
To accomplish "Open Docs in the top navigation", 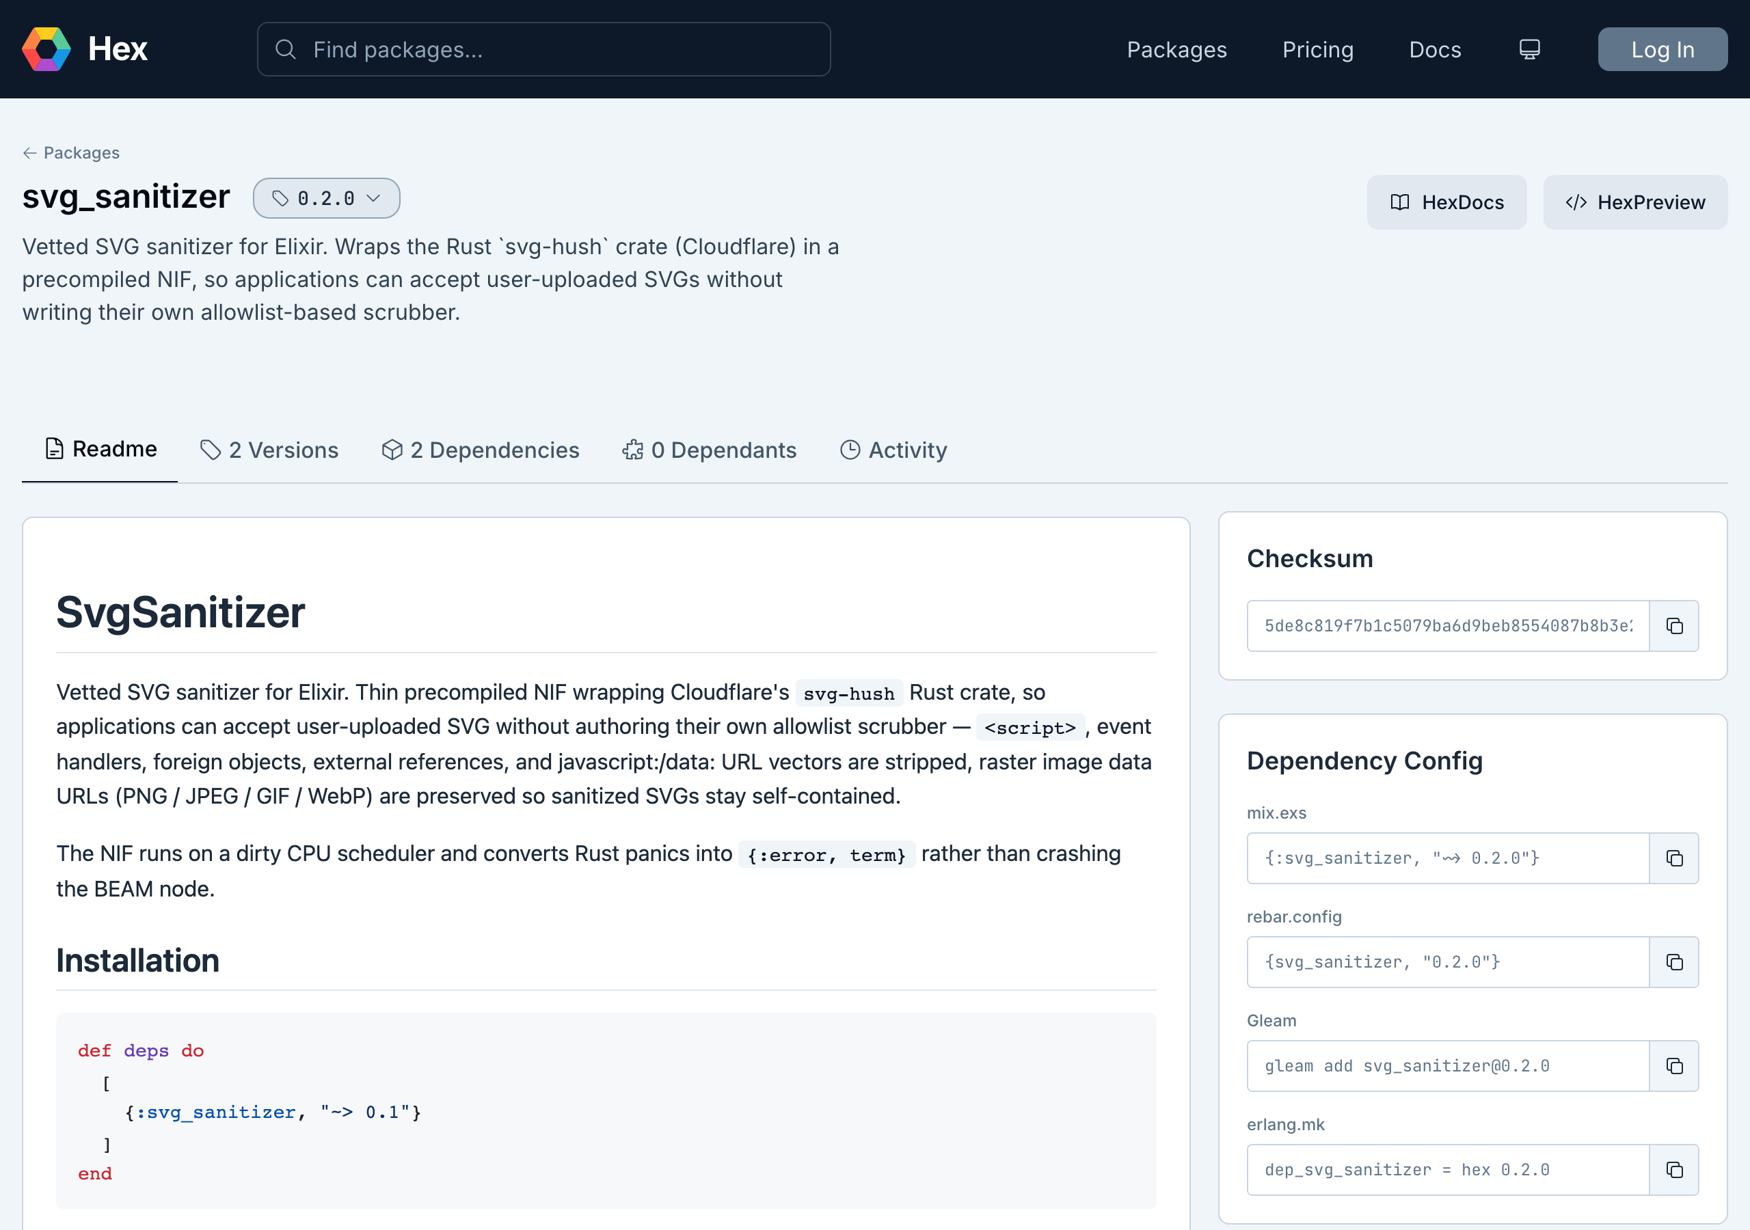I will [1436, 49].
